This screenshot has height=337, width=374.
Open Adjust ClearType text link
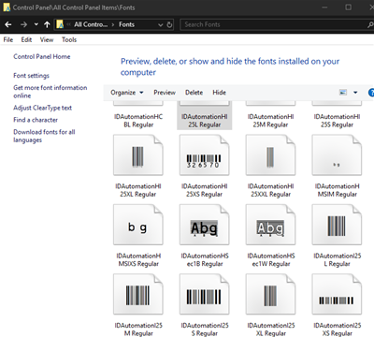(x=42, y=108)
